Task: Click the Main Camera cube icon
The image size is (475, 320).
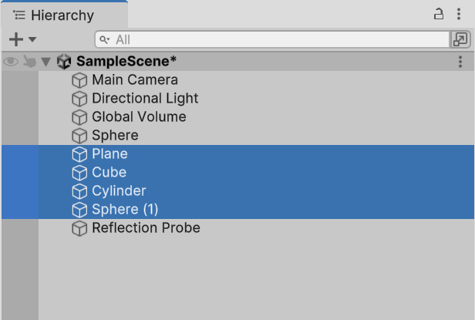Action: coord(79,80)
